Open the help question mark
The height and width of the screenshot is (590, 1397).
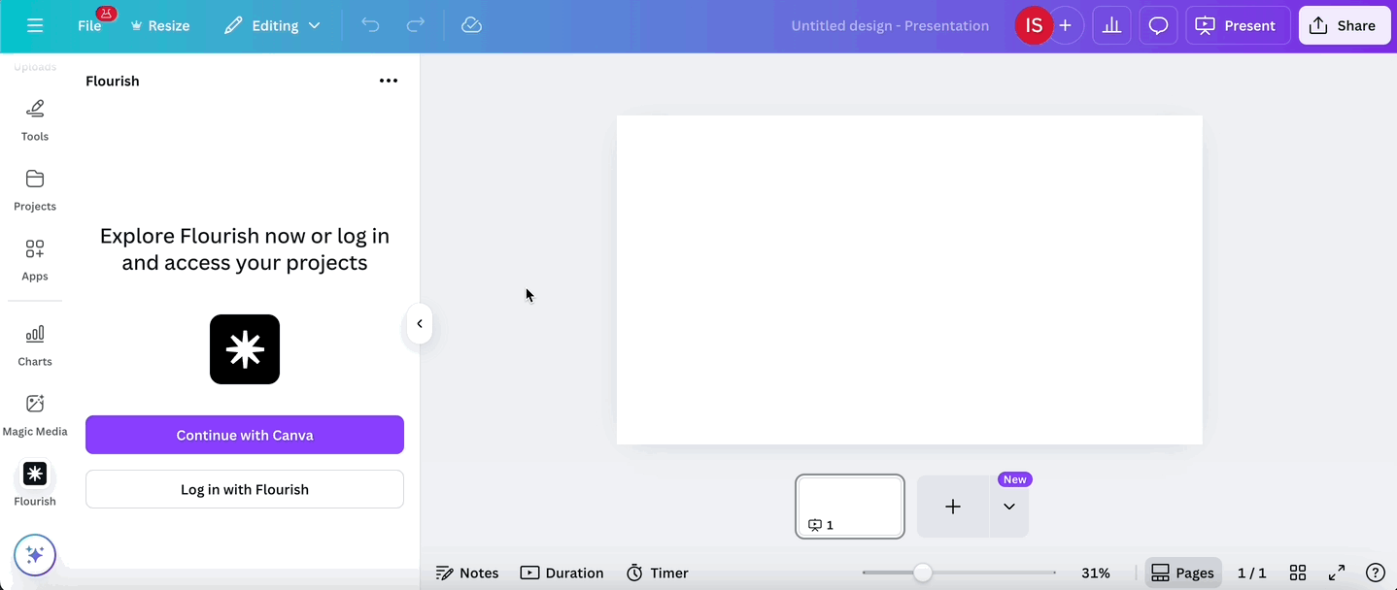pos(1376,573)
